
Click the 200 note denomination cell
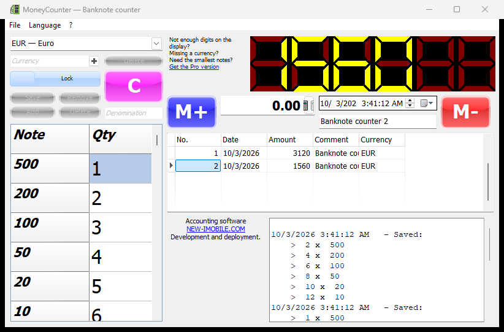click(50, 198)
